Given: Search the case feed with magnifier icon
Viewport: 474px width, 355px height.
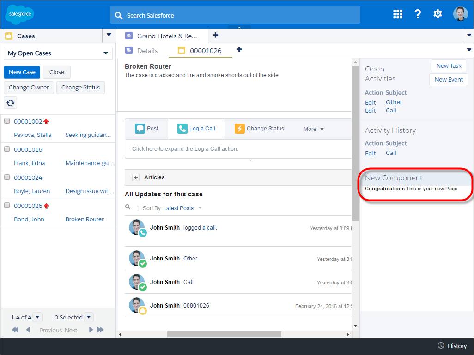Looking at the screenshot, I should [128, 207].
